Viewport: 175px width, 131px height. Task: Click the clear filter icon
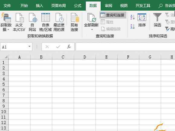coord(167,15)
